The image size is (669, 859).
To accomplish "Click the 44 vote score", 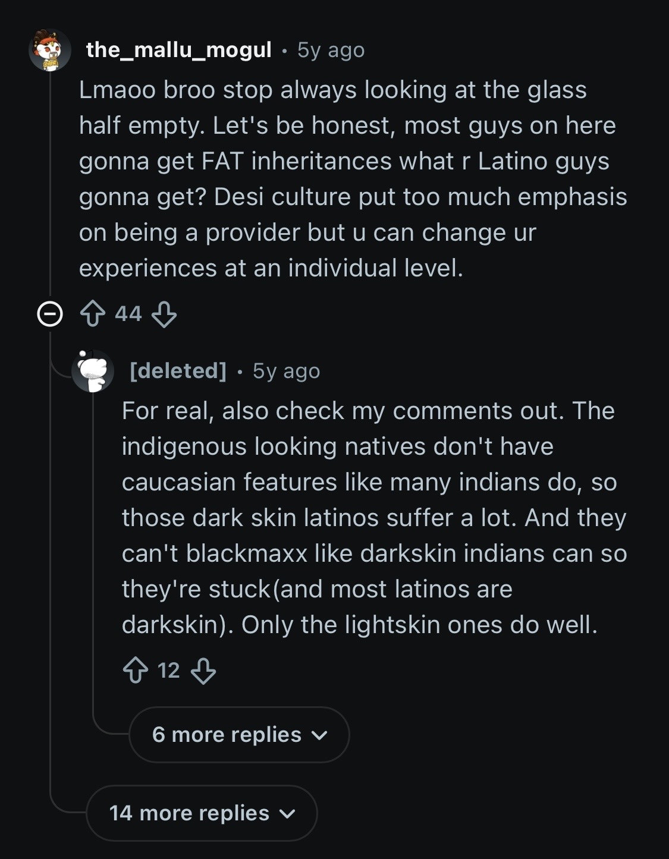I will 128,313.
